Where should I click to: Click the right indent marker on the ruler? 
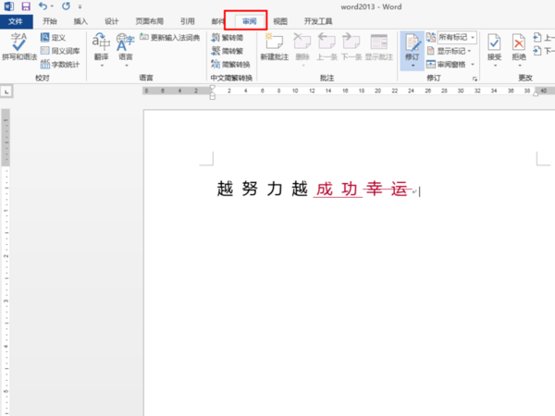coord(536,93)
